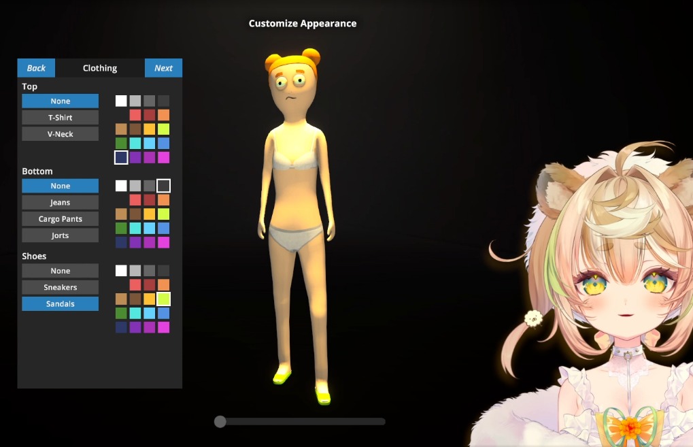Set Bottom color to dark green swatch

coord(121,228)
